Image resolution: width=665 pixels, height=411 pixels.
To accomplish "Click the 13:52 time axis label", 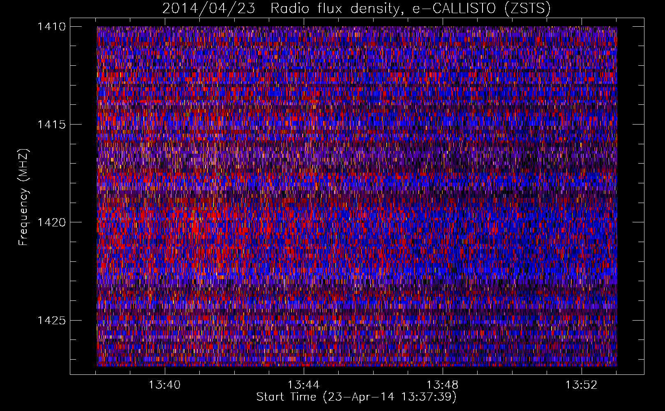I will (581, 385).
